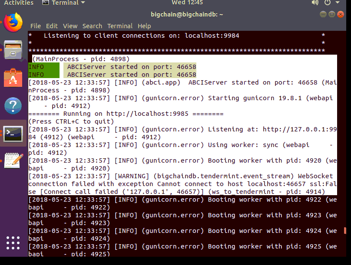Open the File menu

(x=36, y=26)
